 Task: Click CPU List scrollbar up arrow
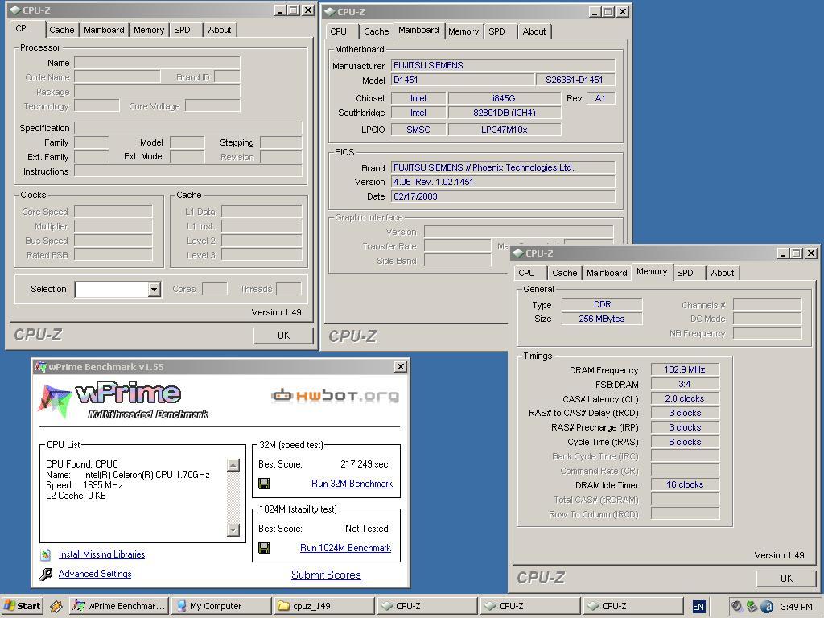233,464
